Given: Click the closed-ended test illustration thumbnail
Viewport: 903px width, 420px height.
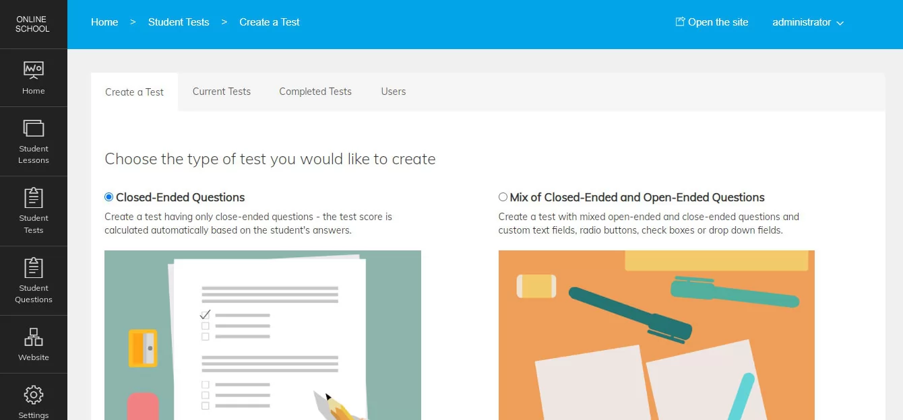Looking at the screenshot, I should 263,335.
